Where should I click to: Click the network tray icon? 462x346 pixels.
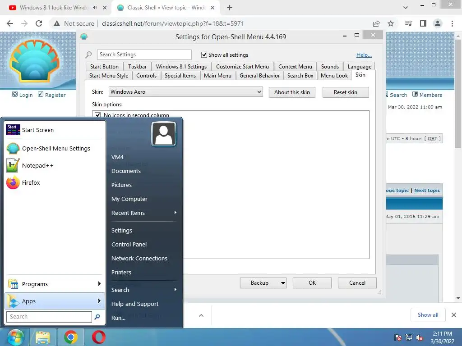409,337
